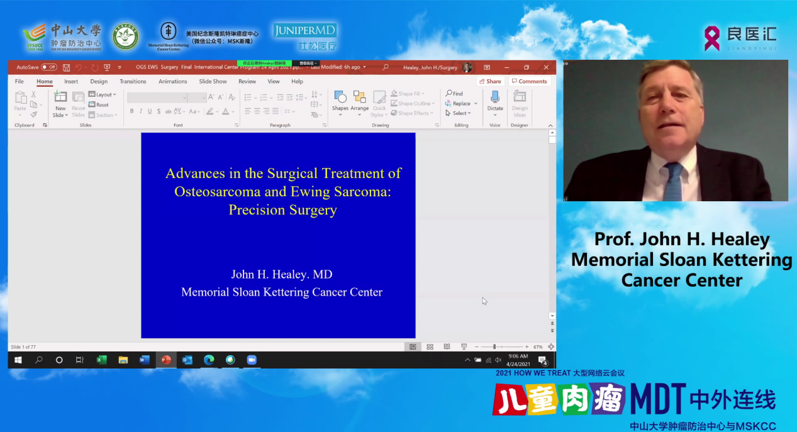The image size is (797, 432).
Task: Start Slide Show from status bar
Action: (464, 346)
